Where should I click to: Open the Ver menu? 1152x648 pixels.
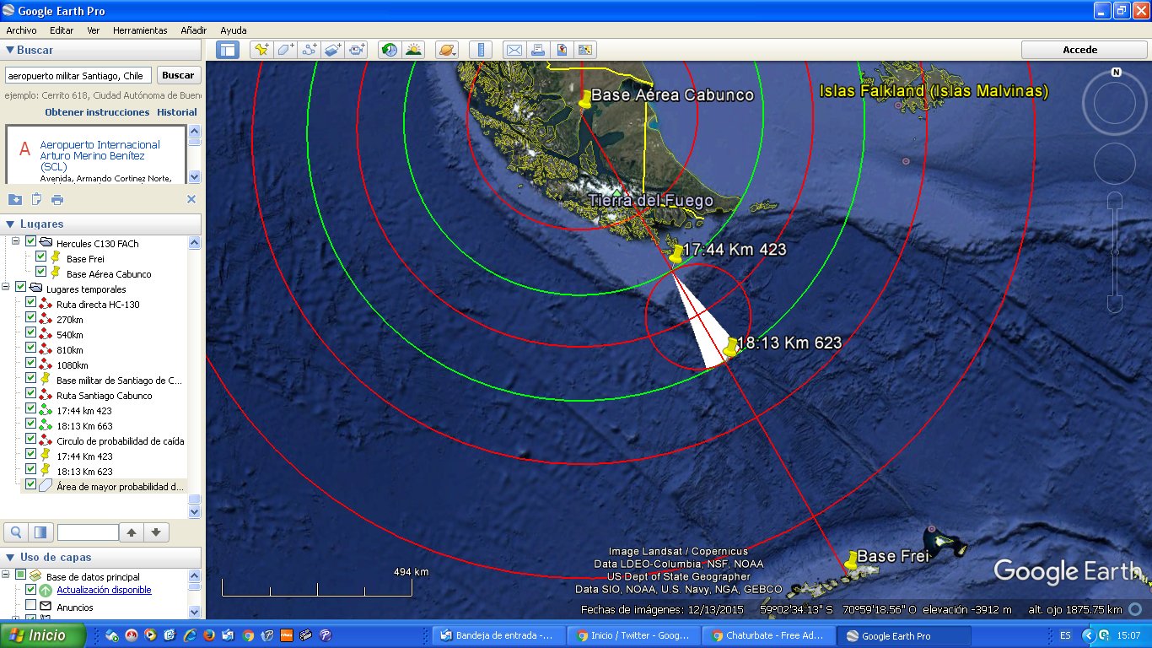coord(94,30)
